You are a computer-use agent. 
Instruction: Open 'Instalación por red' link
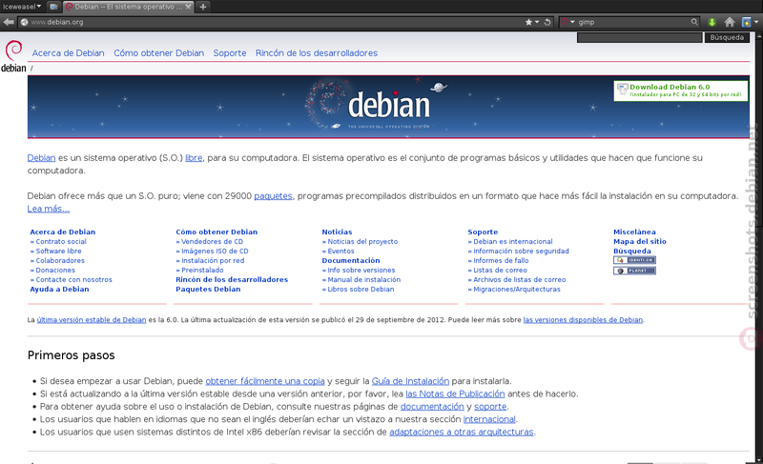tap(213, 260)
